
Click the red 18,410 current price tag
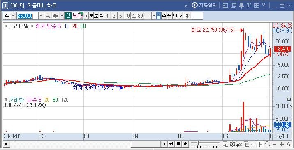pyautogui.click(x=282, y=49)
